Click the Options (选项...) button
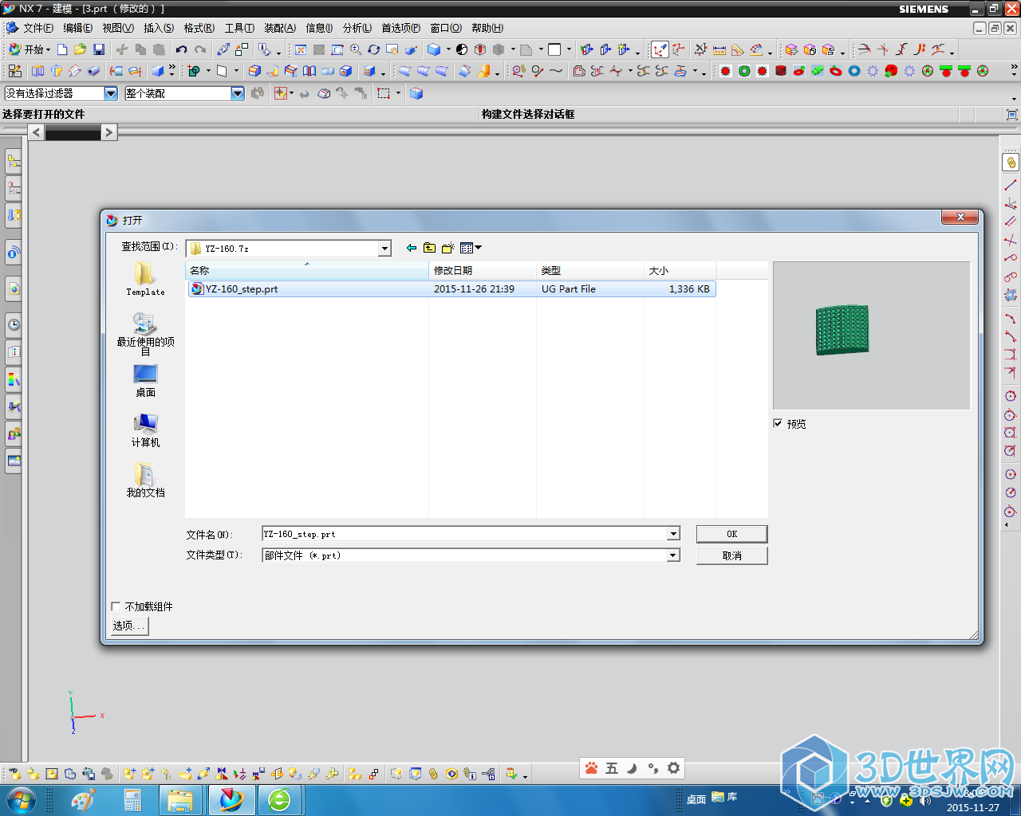1021x816 pixels. (129, 626)
